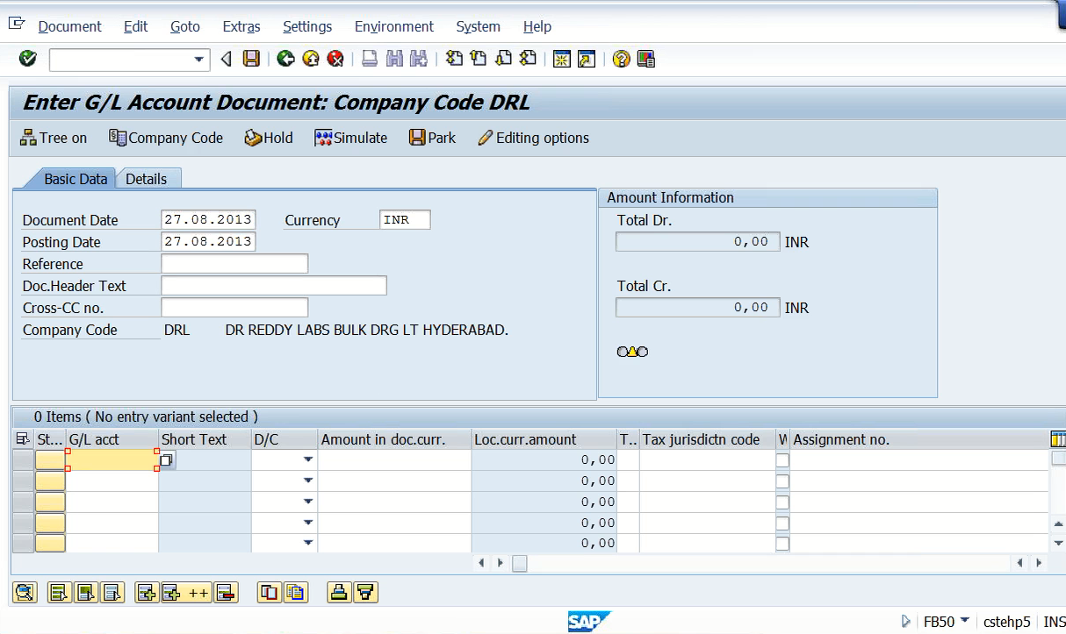Open Editing options
This screenshot has height=634, width=1066.
point(534,138)
